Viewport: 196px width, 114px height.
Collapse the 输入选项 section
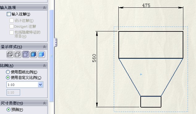(44, 8)
